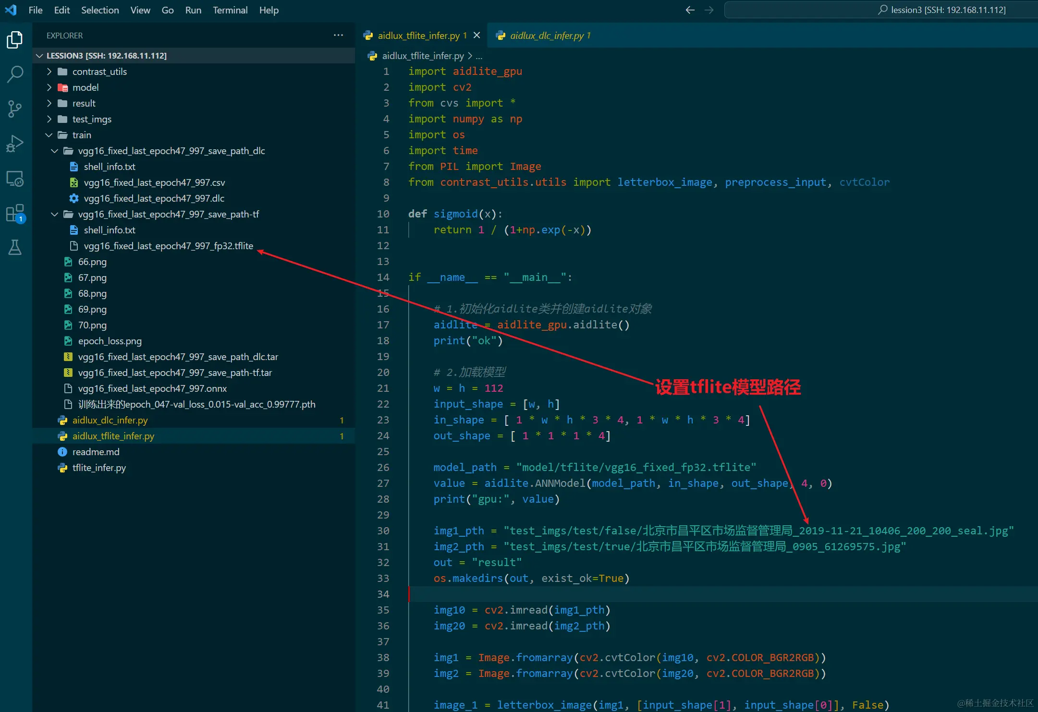Viewport: 1038px width, 712px height.
Task: Collapse the train folder
Action: pyautogui.click(x=49, y=135)
